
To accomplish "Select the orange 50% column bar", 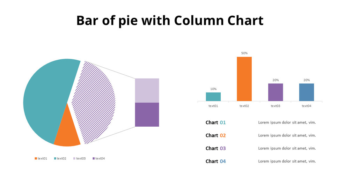I will click(244, 79).
